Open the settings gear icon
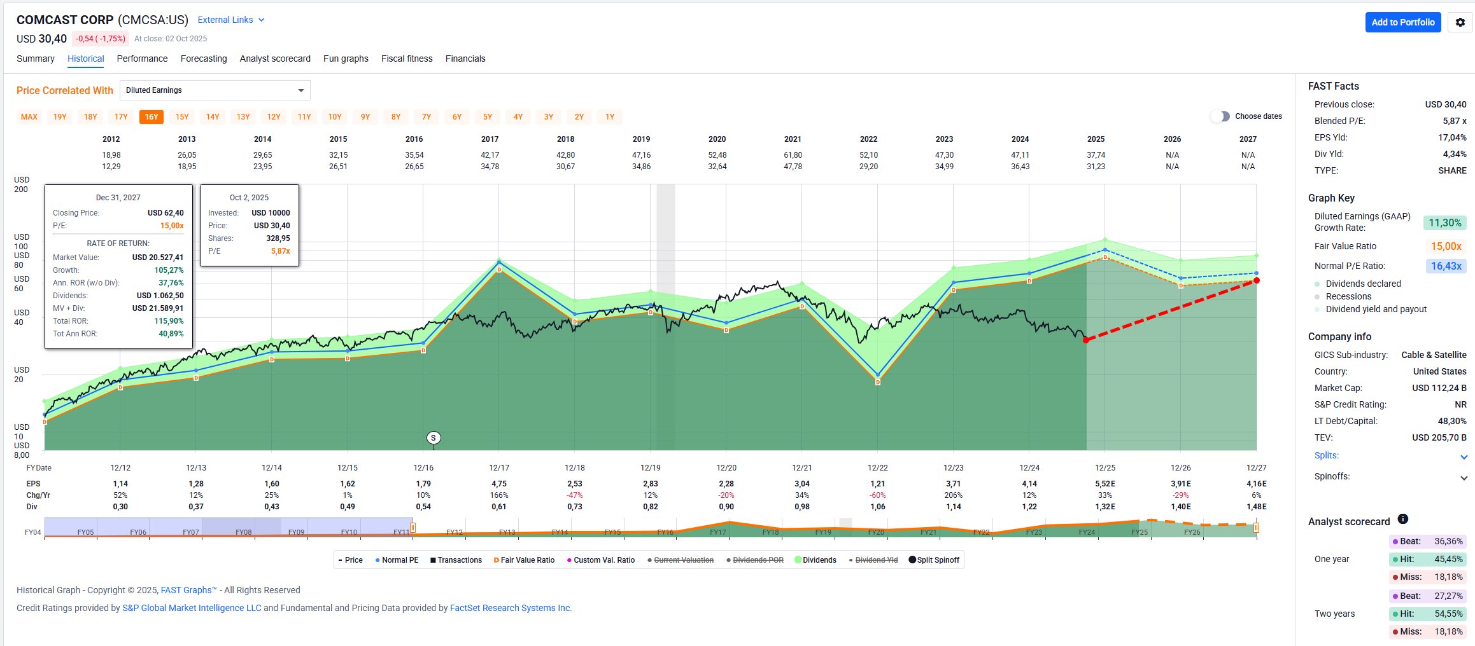Screen dimensions: 1475x646 tap(1460, 22)
